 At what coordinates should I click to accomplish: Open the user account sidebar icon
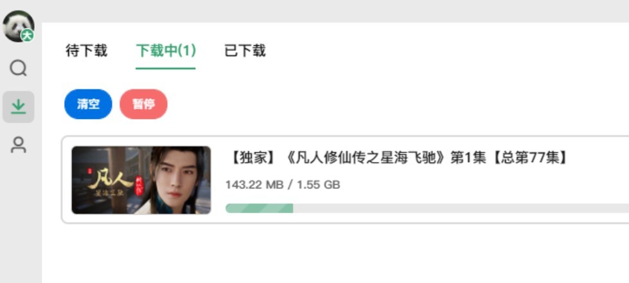pos(18,145)
